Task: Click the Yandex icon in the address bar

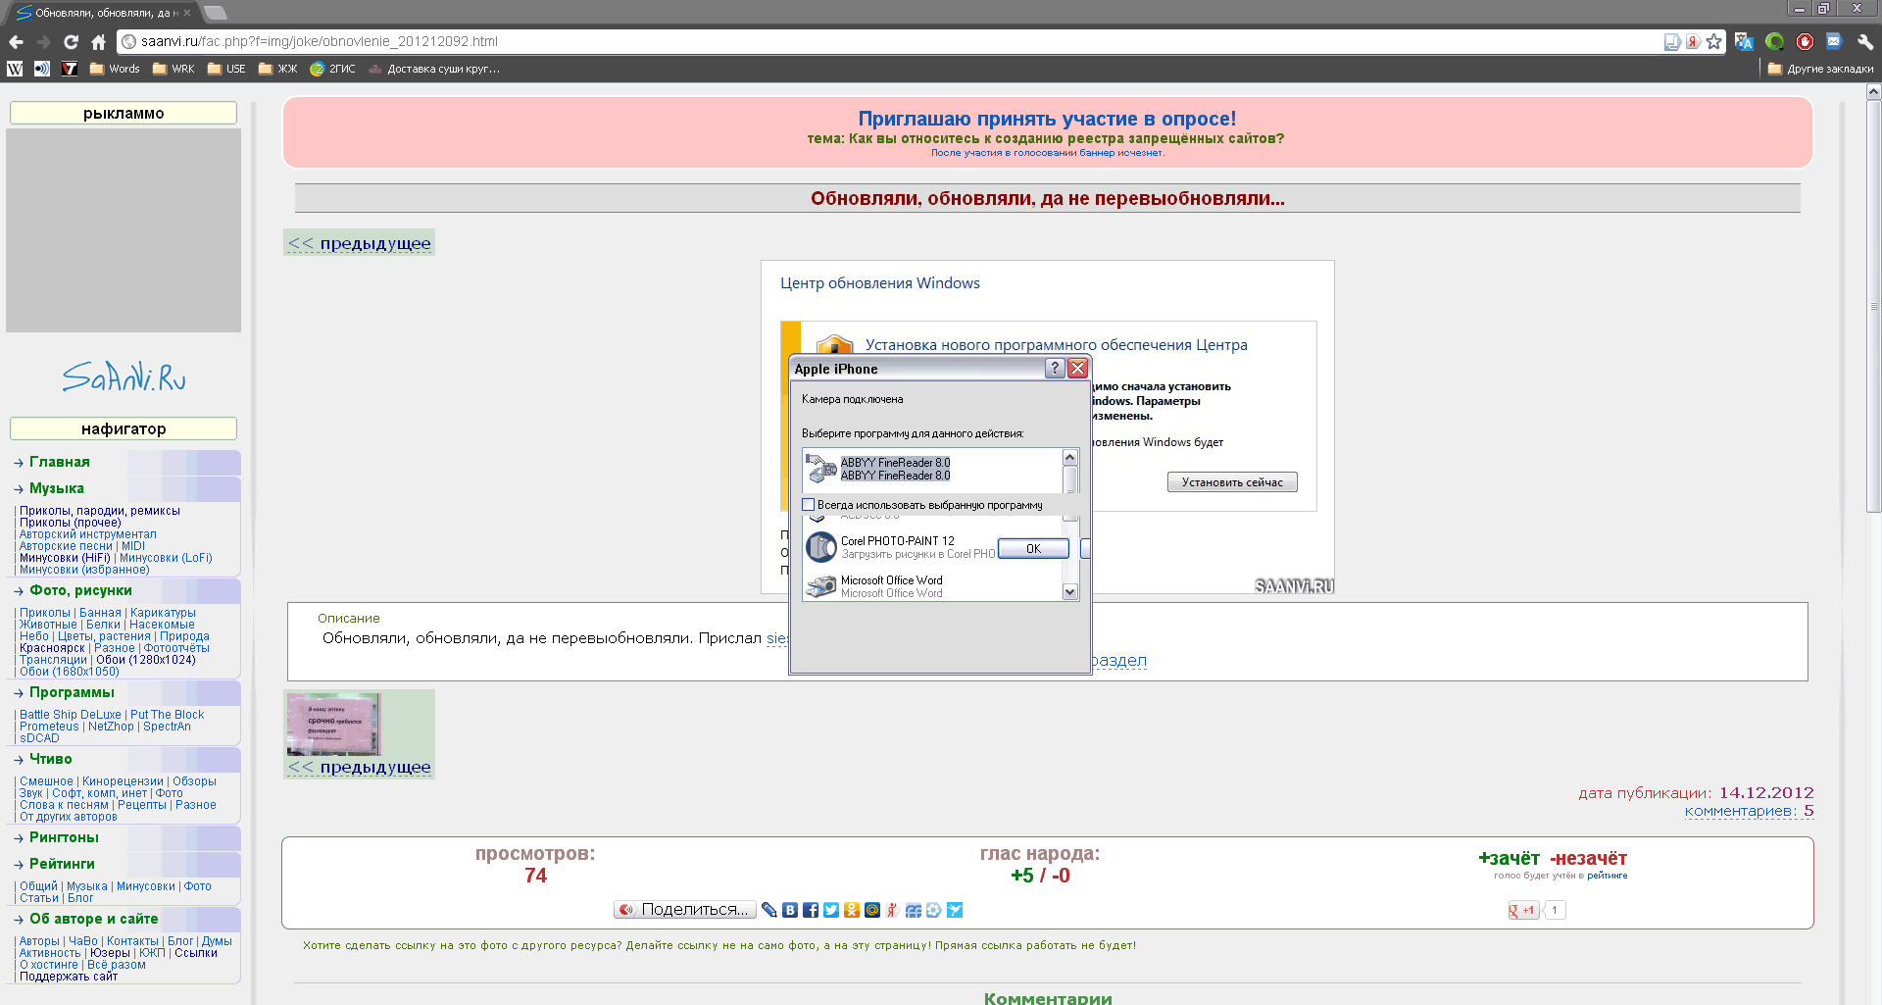Action: coord(1693,41)
